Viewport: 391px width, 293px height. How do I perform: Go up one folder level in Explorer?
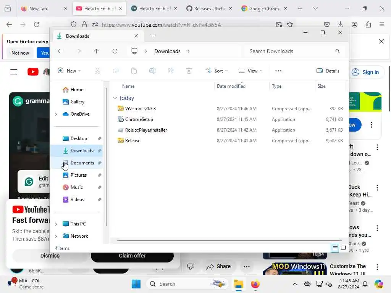coord(97,51)
